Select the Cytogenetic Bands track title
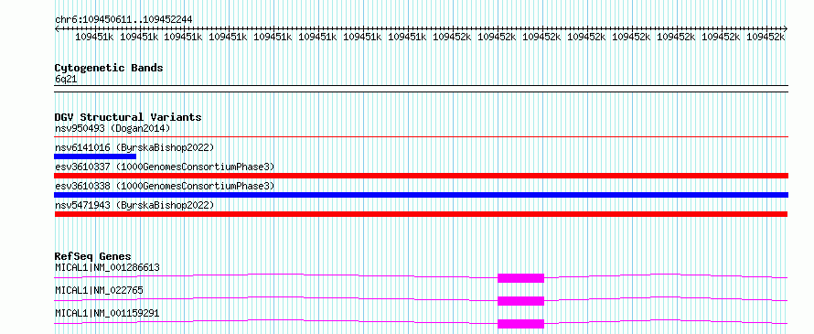Image resolution: width=814 pixels, height=334 pixels. pyautogui.click(x=109, y=68)
